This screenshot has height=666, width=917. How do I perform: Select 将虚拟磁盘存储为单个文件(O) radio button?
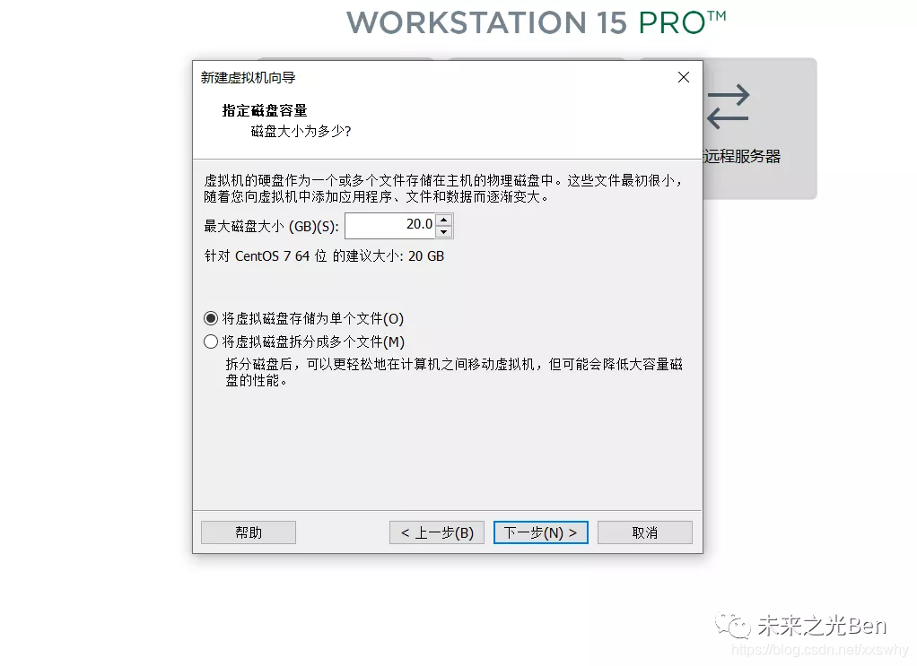click(x=211, y=318)
